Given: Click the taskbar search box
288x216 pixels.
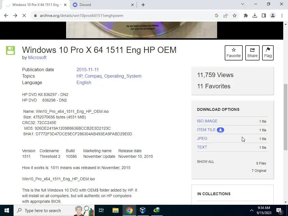Looking at the screenshot, I should [x=54, y=210].
